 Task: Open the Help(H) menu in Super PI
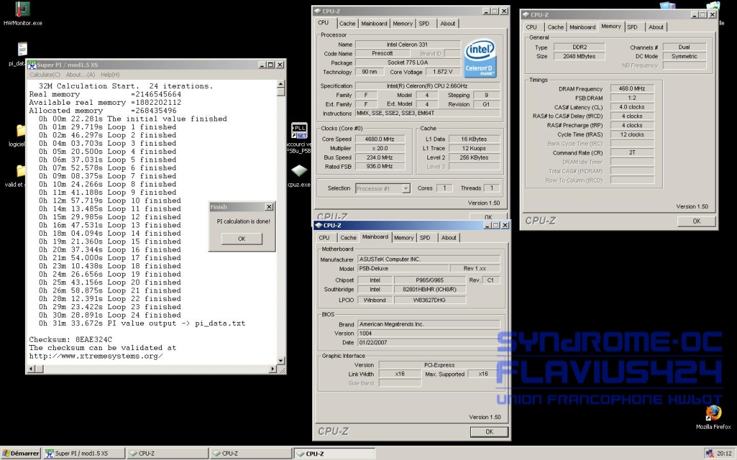[110, 75]
